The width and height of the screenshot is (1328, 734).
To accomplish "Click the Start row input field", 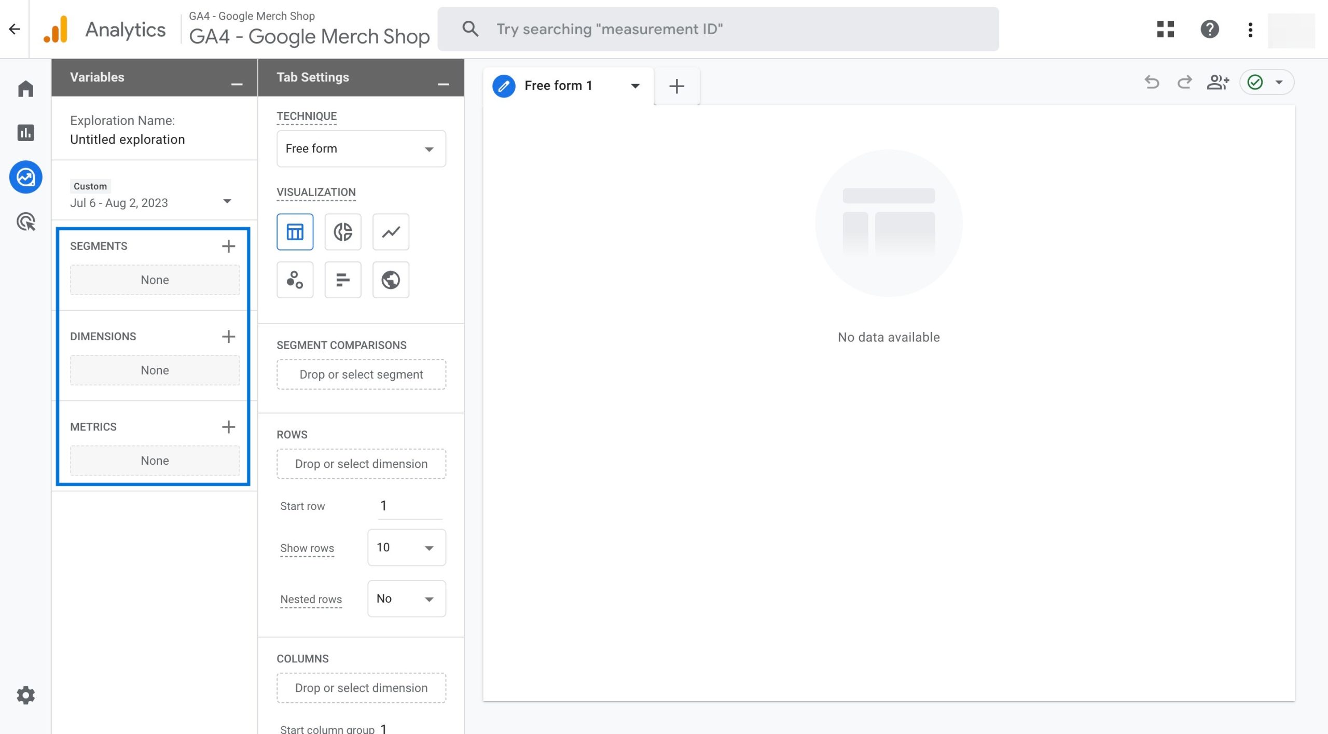I will tap(410, 506).
